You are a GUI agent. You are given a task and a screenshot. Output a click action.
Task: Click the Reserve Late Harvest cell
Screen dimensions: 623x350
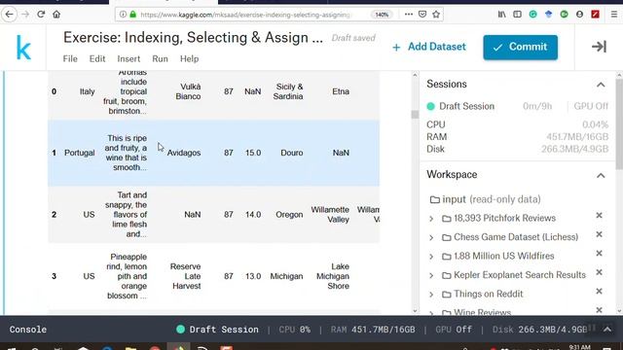click(x=185, y=276)
